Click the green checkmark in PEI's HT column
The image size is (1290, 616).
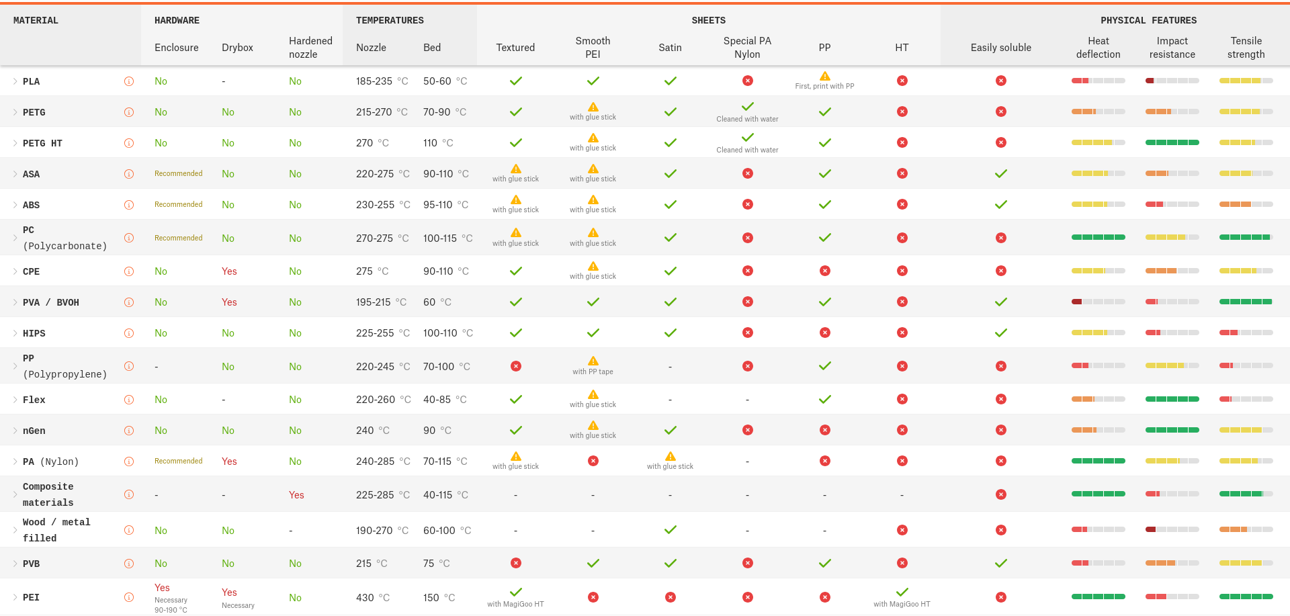tap(902, 592)
